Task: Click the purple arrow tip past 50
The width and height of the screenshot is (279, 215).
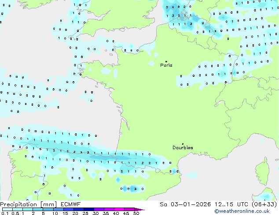Action: [x=139, y=209]
